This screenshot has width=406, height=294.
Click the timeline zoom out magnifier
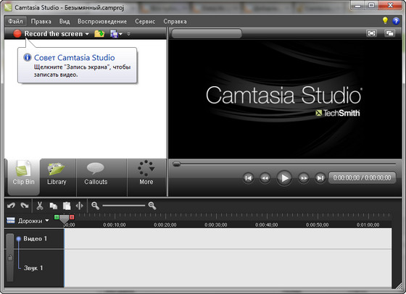tap(95, 206)
